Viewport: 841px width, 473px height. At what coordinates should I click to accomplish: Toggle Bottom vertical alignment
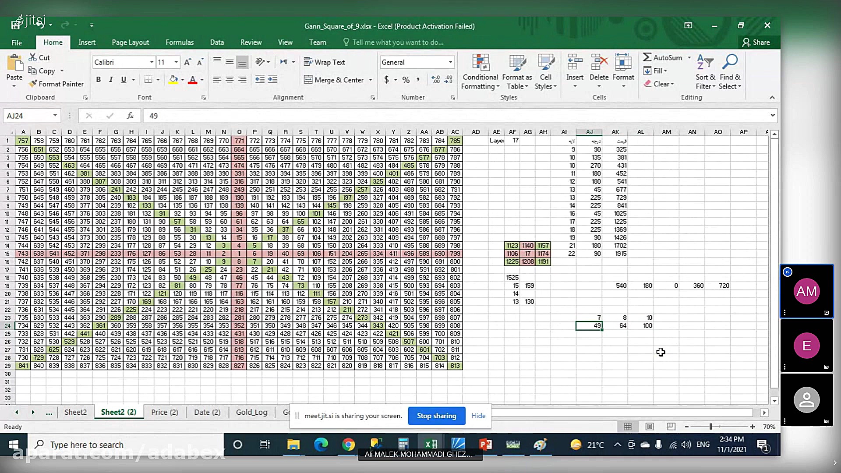242,62
